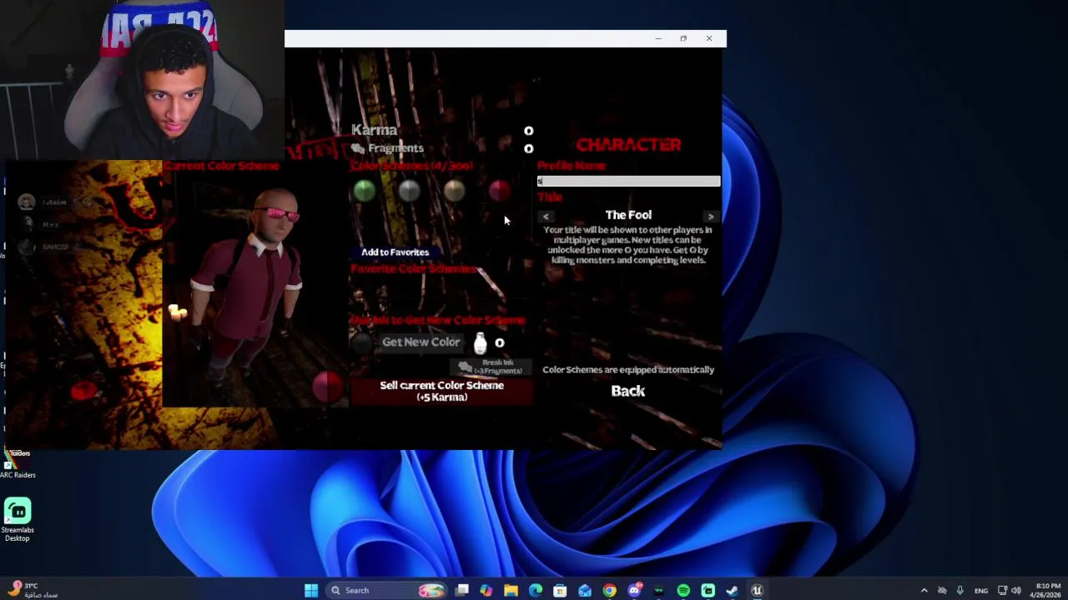Click the Karma label
The height and width of the screenshot is (600, 1068).
click(374, 129)
